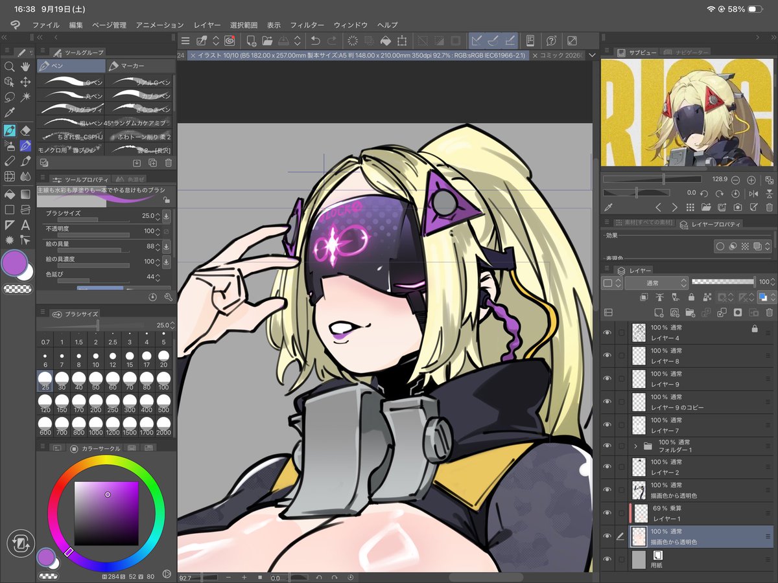The height and width of the screenshot is (583, 778).
Task: Select the Fill bucket tool
Action: [9, 194]
